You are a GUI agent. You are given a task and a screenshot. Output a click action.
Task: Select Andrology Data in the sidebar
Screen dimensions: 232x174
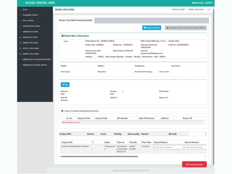click(x=30, y=37)
